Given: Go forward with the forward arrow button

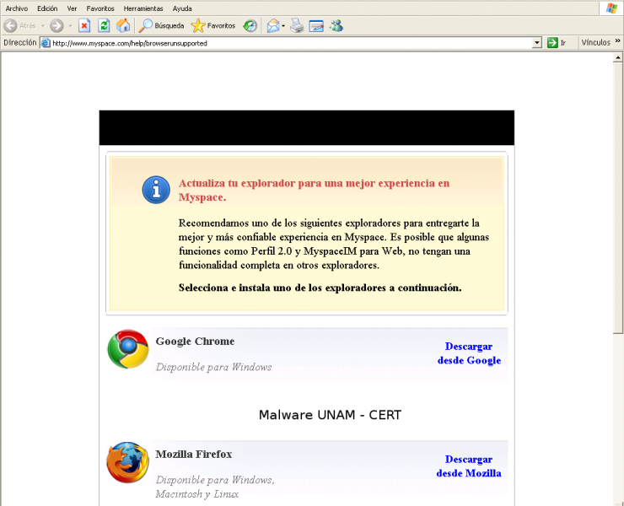Looking at the screenshot, I should tap(56, 26).
